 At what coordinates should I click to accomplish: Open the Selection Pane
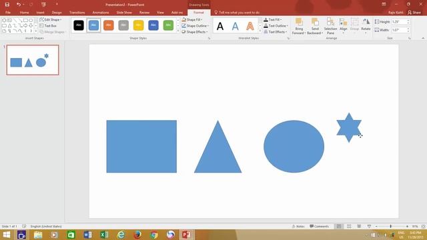(x=330, y=27)
